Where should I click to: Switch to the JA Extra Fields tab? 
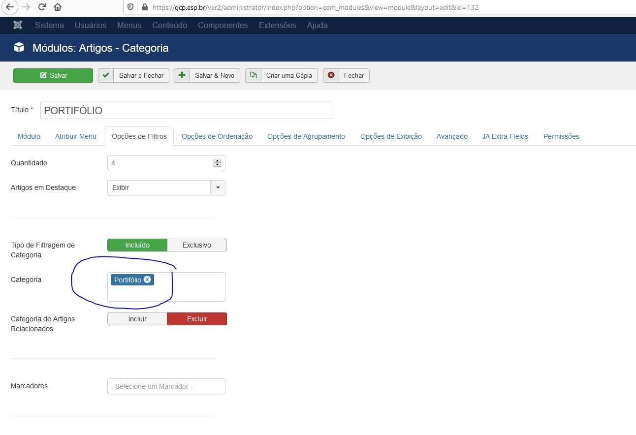coord(505,136)
